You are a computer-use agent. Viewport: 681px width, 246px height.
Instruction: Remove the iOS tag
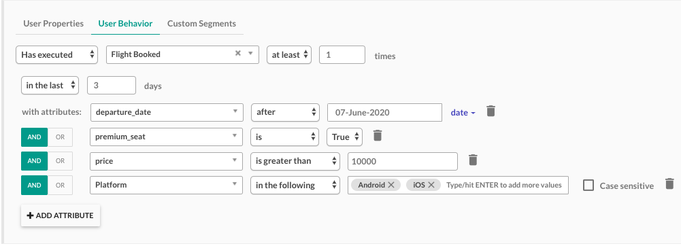point(431,185)
